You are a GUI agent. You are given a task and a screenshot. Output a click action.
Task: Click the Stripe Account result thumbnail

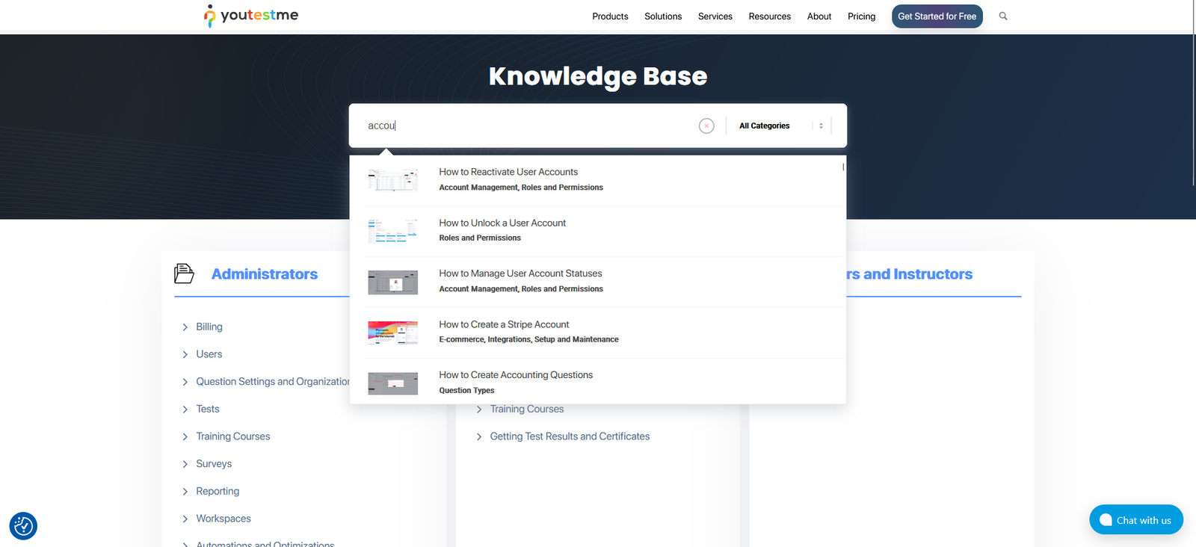click(x=392, y=333)
